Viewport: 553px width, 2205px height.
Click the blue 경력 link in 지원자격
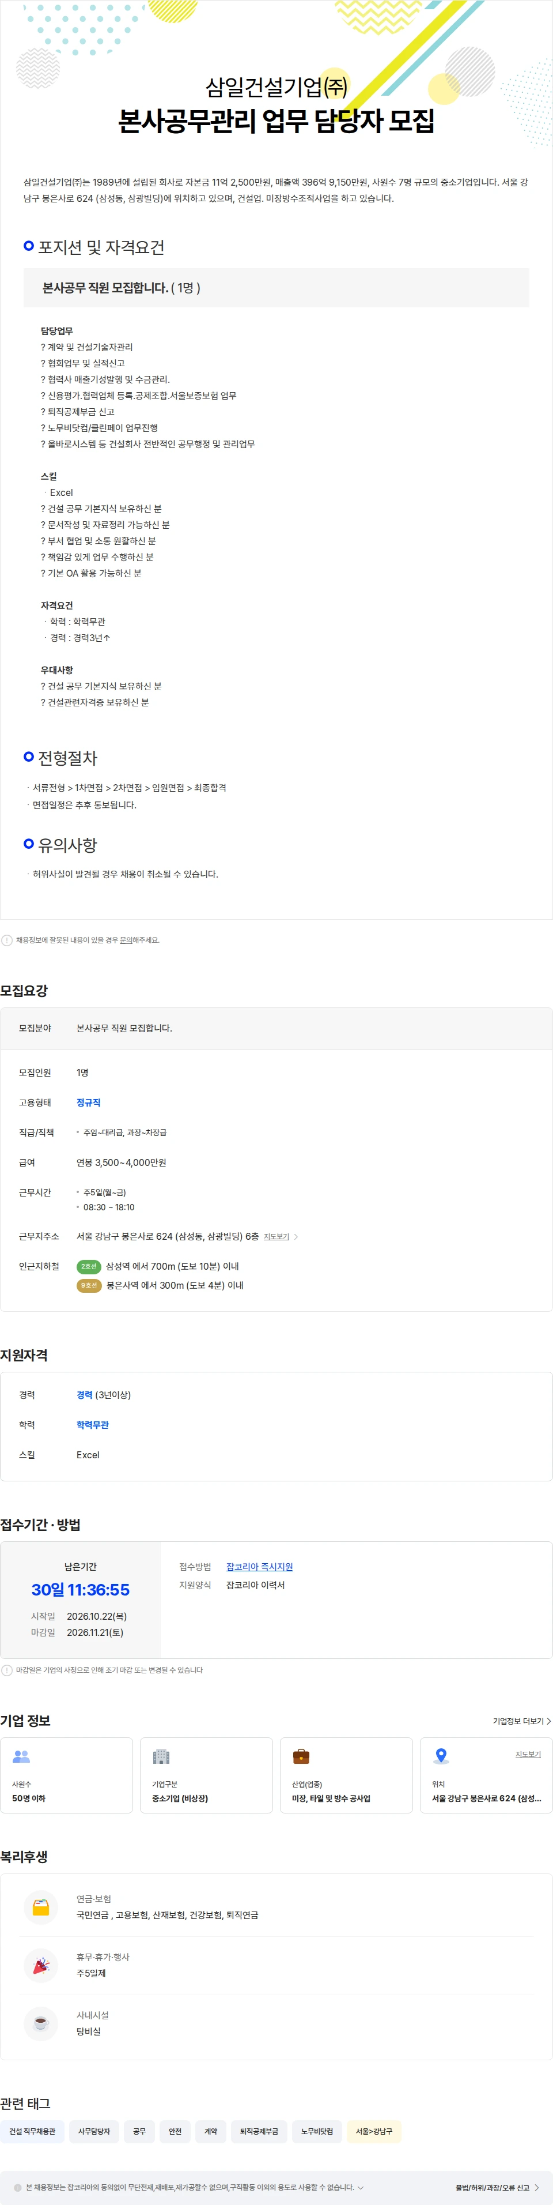click(85, 1394)
